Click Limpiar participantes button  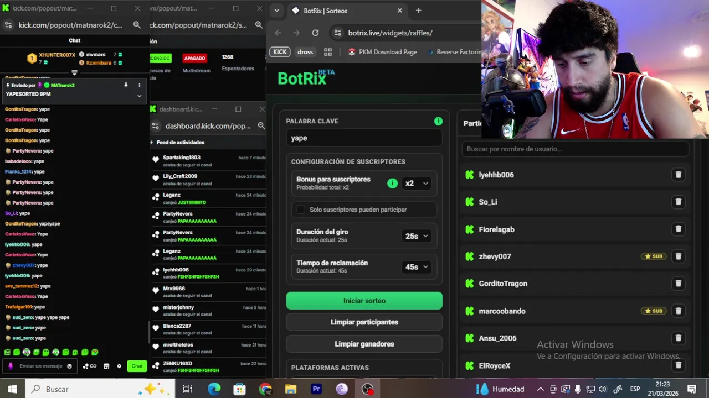point(364,322)
